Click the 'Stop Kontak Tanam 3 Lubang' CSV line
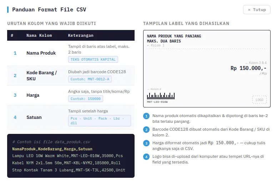This screenshot has height=181, width=277. tap(69, 170)
